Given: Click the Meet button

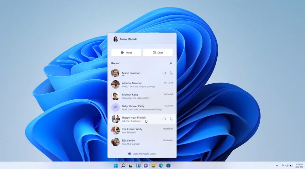Looking at the screenshot, I should click(126, 52).
